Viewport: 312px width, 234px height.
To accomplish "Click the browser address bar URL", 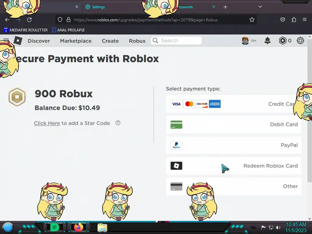I will click(146, 20).
